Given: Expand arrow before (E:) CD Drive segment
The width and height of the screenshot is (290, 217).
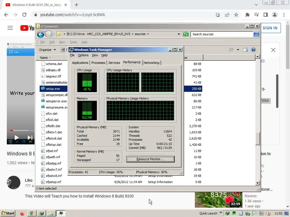Looking at the screenshot, I should (64, 34).
